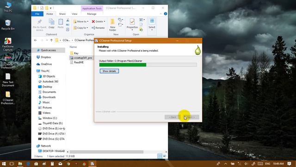Screen dimensions: 296x167
Task: Switch to details view in Explorer status bar
Action: [160, 156]
